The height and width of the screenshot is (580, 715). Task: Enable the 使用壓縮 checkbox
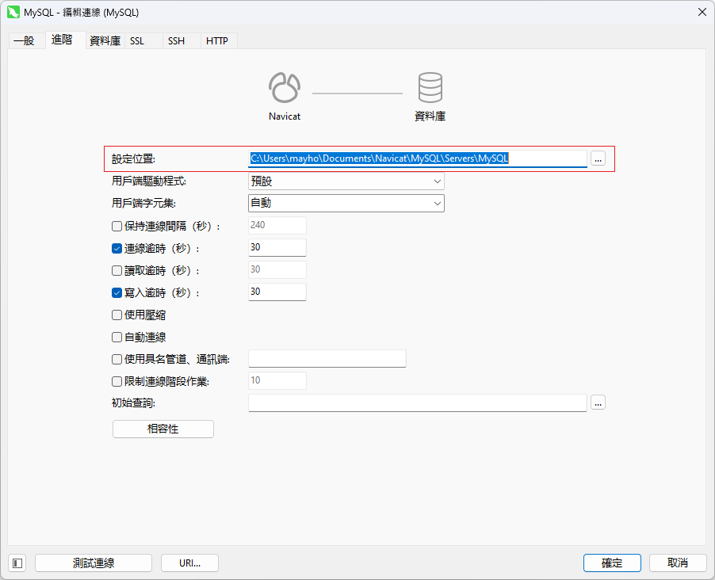pos(117,315)
